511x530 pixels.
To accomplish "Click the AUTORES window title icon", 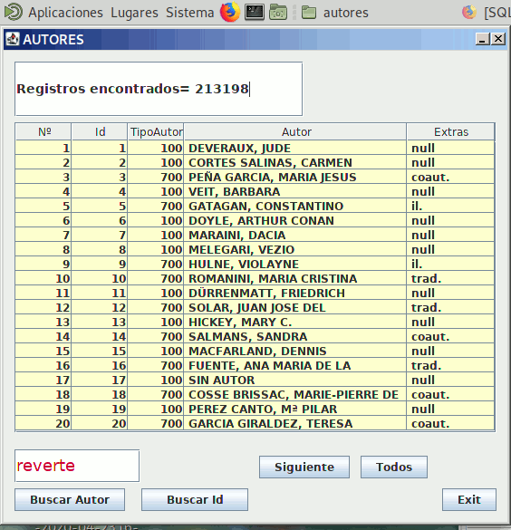I will (x=13, y=39).
